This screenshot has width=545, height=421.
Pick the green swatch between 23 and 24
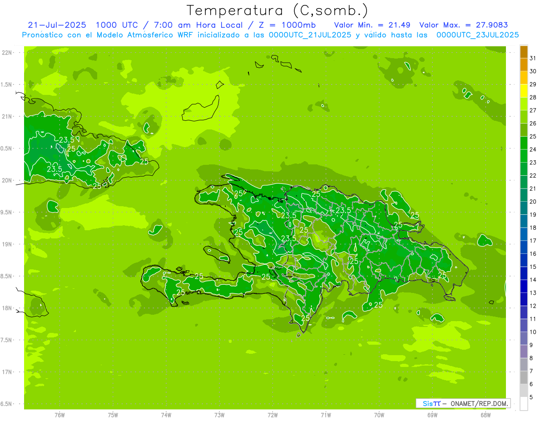click(x=524, y=156)
